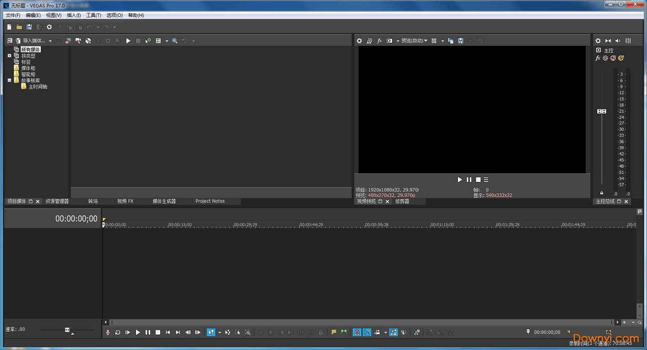Screen dimensions: 647x350
Task: Click the copy snapshot to clipboard icon
Action: [x=450, y=40]
